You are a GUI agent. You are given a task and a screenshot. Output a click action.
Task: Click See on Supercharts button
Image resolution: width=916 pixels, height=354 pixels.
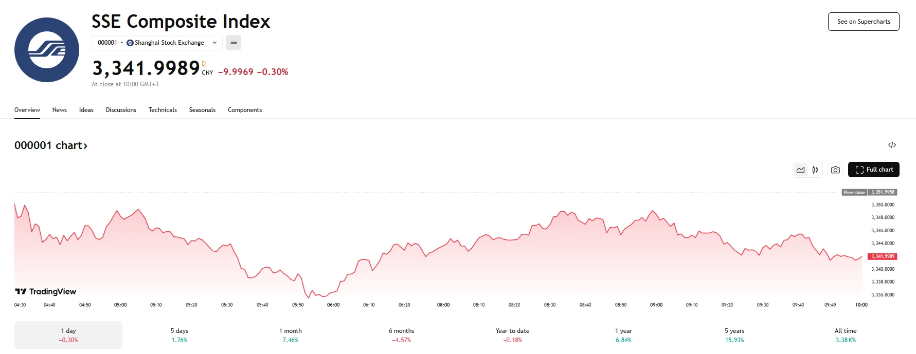tap(864, 22)
